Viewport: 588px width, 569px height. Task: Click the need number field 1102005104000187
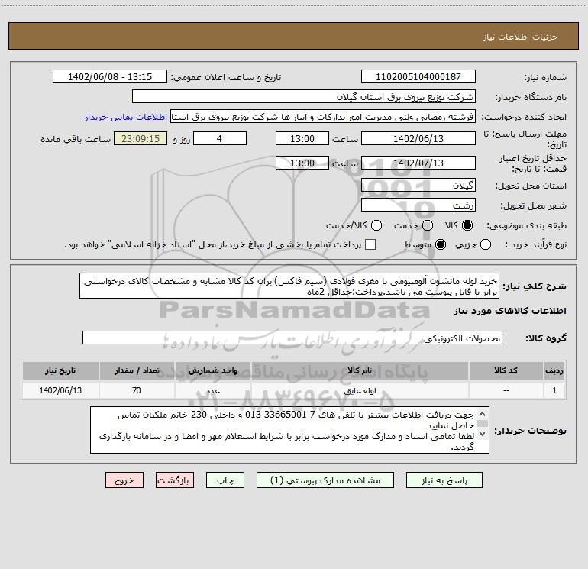418,77
